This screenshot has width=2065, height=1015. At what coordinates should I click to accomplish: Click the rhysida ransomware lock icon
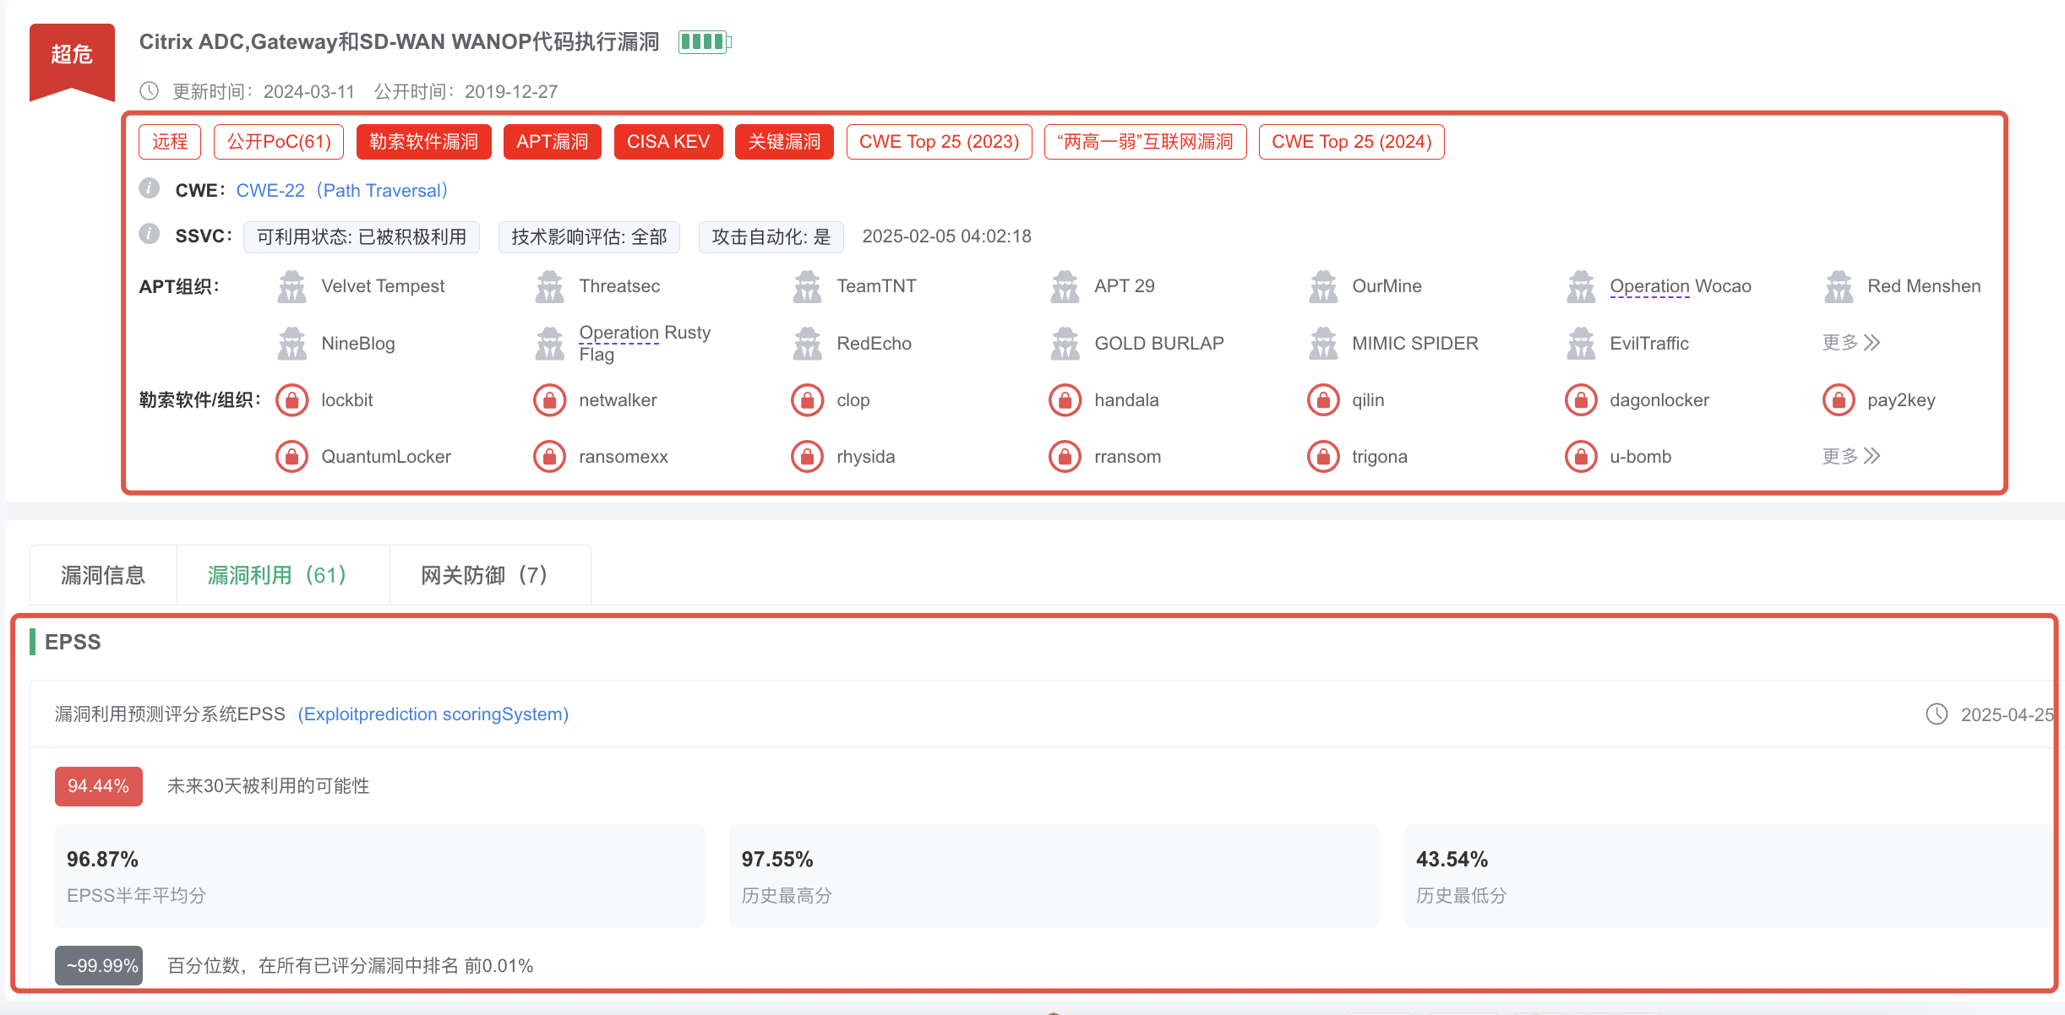click(807, 457)
